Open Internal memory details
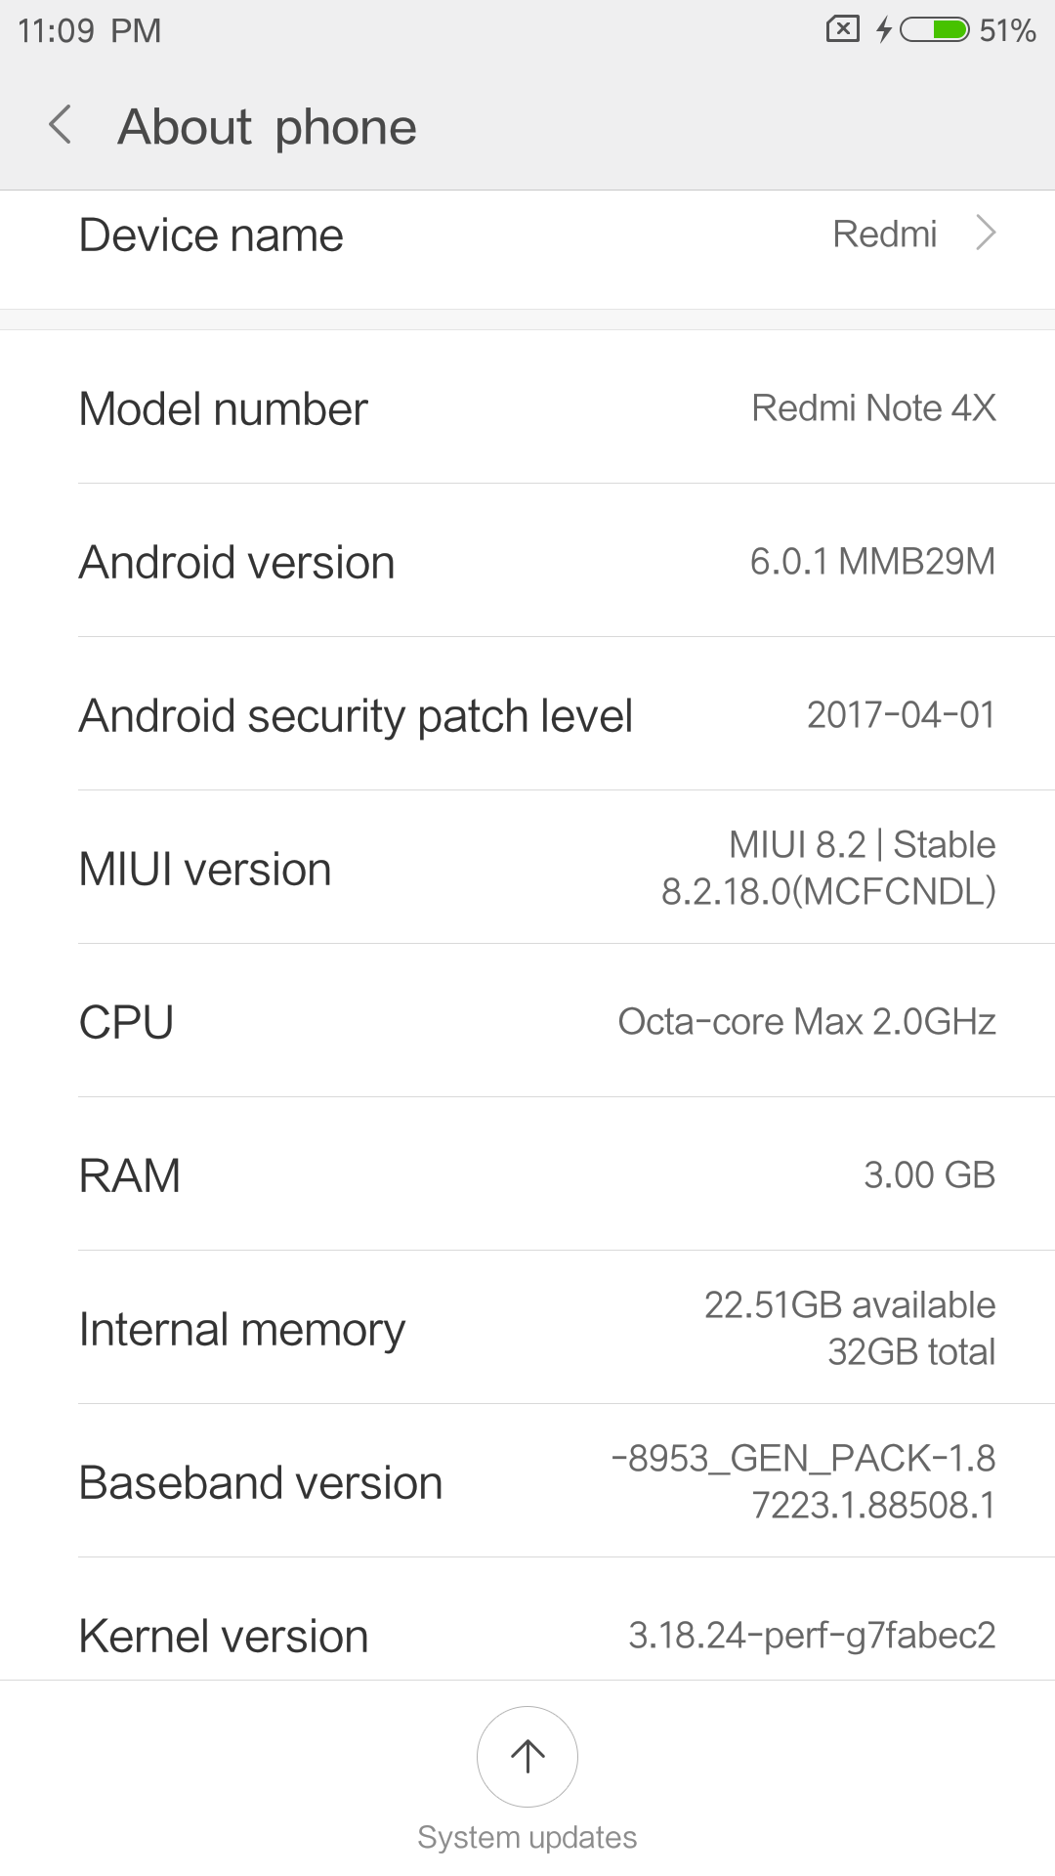 click(x=527, y=1329)
